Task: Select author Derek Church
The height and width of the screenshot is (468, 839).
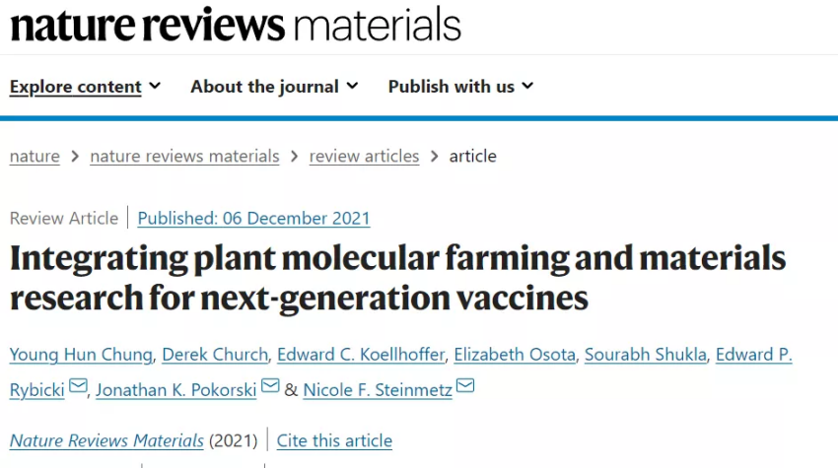Action: (215, 355)
